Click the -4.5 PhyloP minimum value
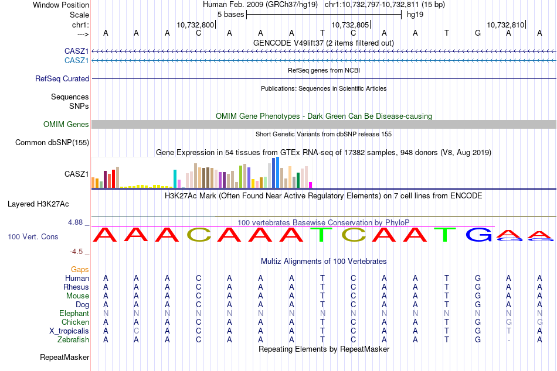The height and width of the screenshot is (371, 557). point(76,252)
